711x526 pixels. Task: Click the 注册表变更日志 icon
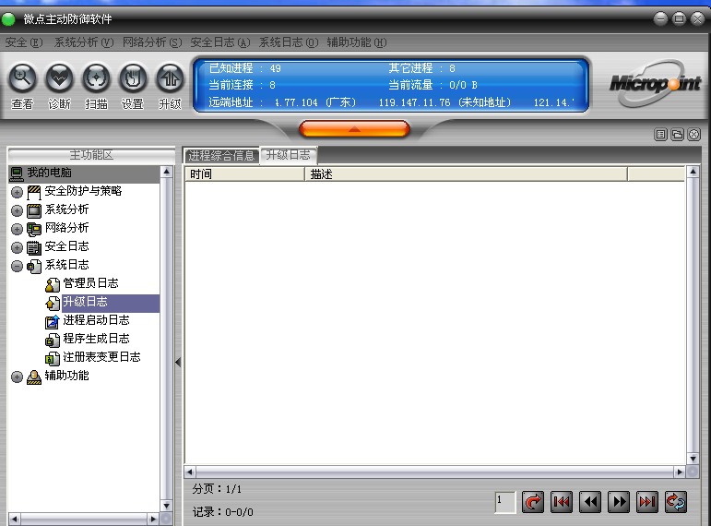[53, 359]
